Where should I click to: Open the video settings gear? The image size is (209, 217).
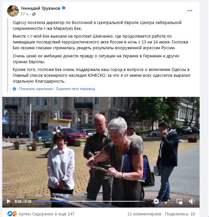coord(156,201)
